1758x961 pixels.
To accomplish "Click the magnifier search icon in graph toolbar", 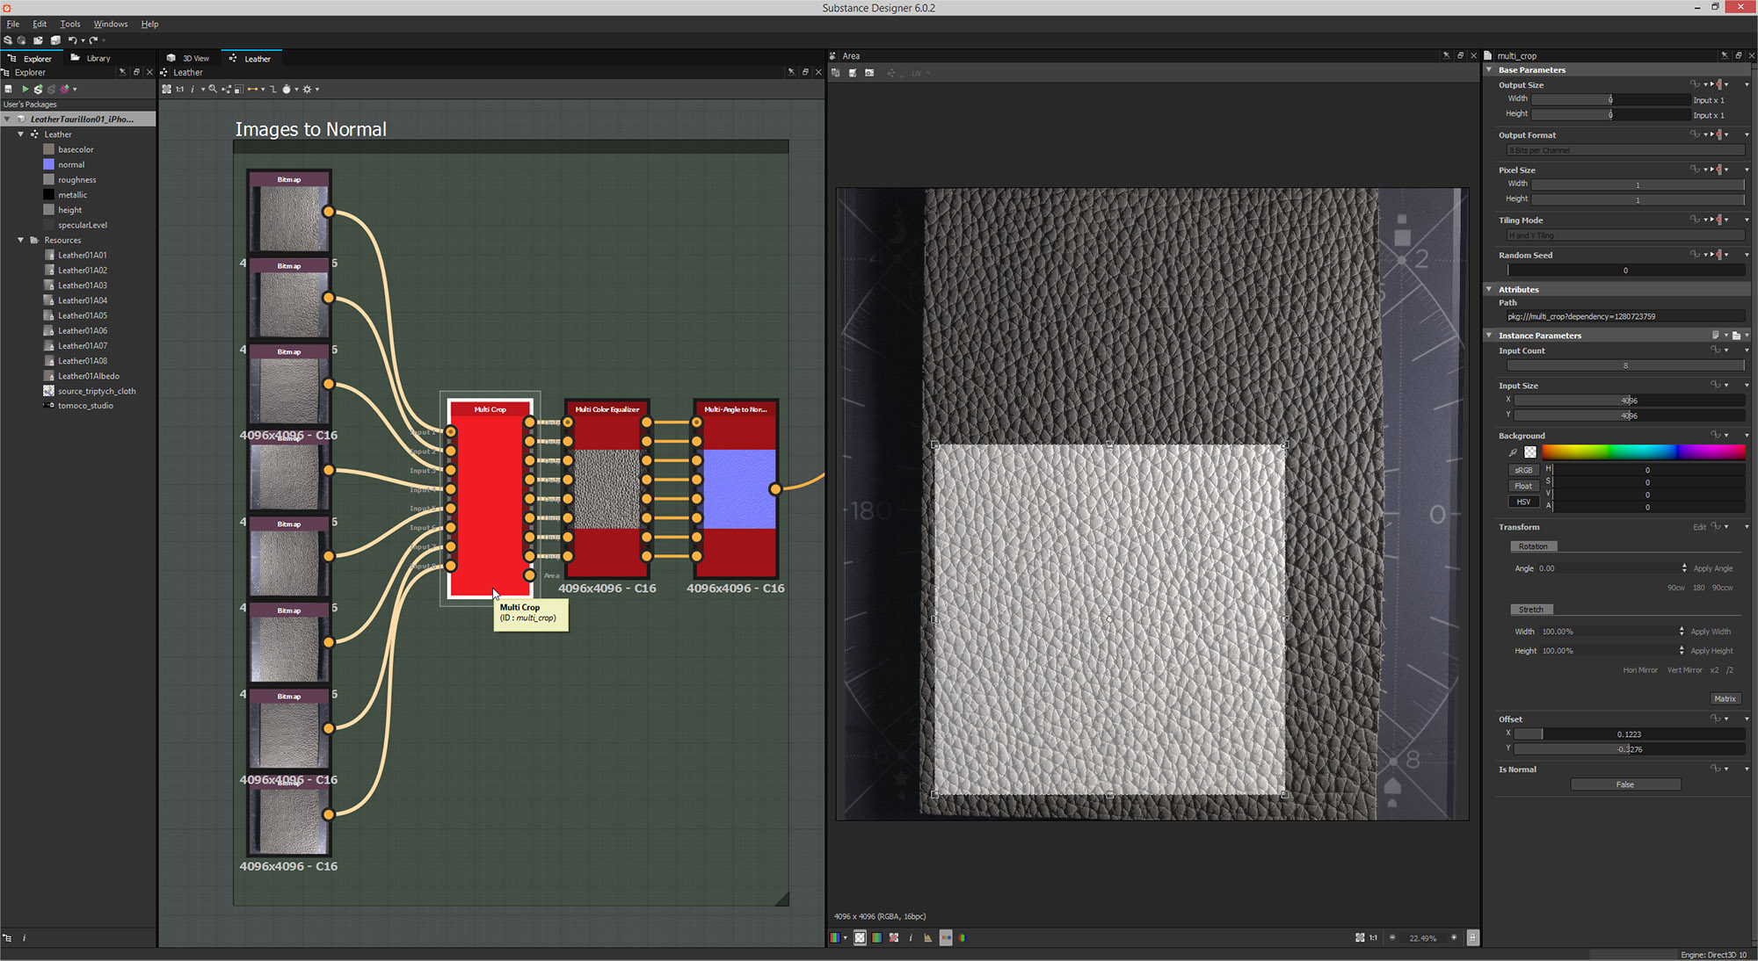I will [x=212, y=89].
